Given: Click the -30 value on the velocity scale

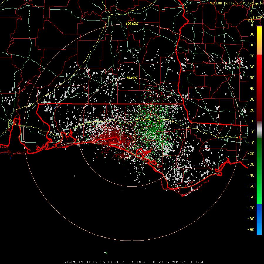Looking at the screenshot, I should (x=251, y=165).
